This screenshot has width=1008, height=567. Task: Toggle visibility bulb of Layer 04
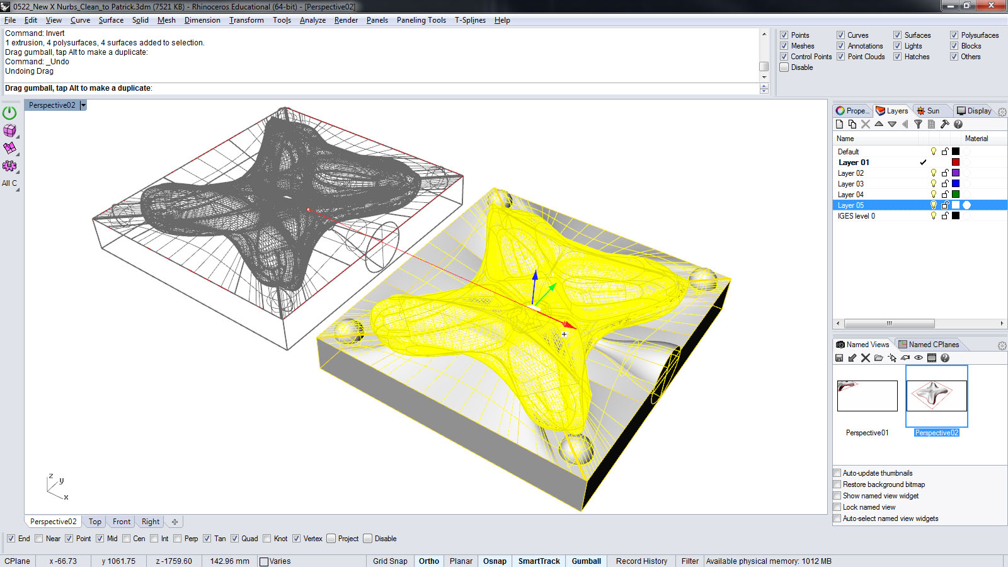click(934, 195)
